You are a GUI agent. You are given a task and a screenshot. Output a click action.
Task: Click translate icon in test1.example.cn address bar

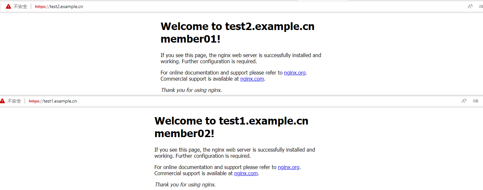476,101
